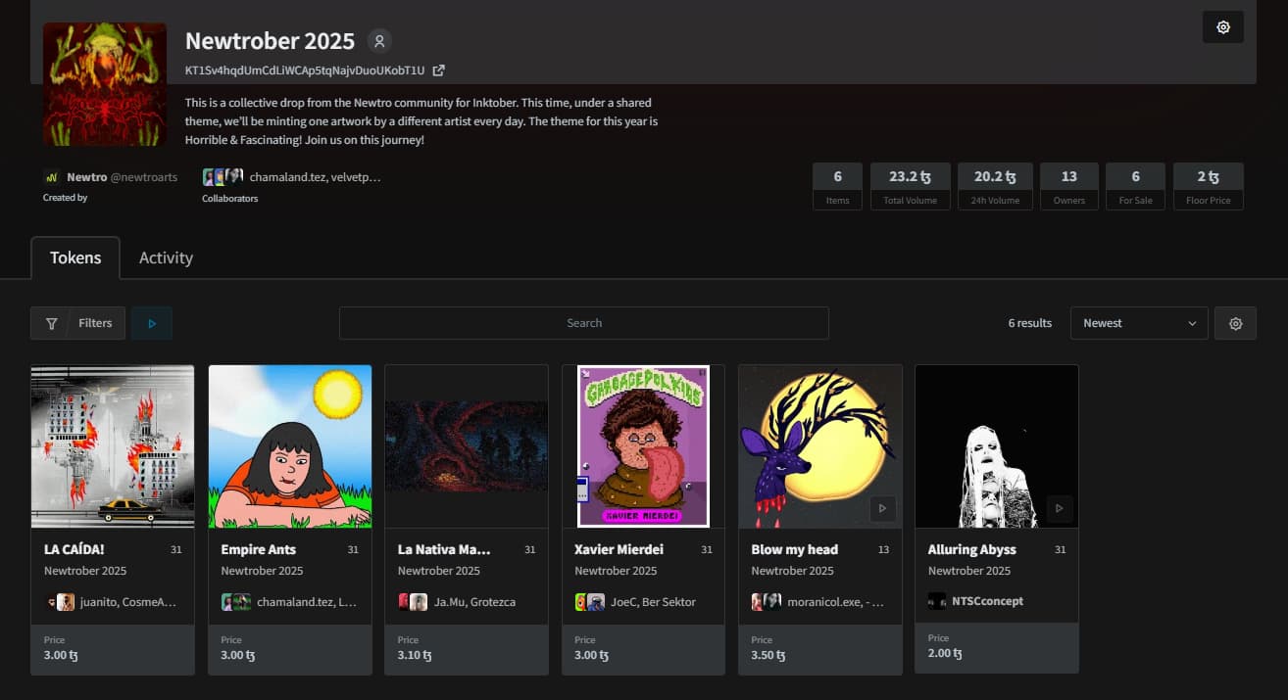
Task: Switch to the Activity tab
Action: [x=166, y=257]
